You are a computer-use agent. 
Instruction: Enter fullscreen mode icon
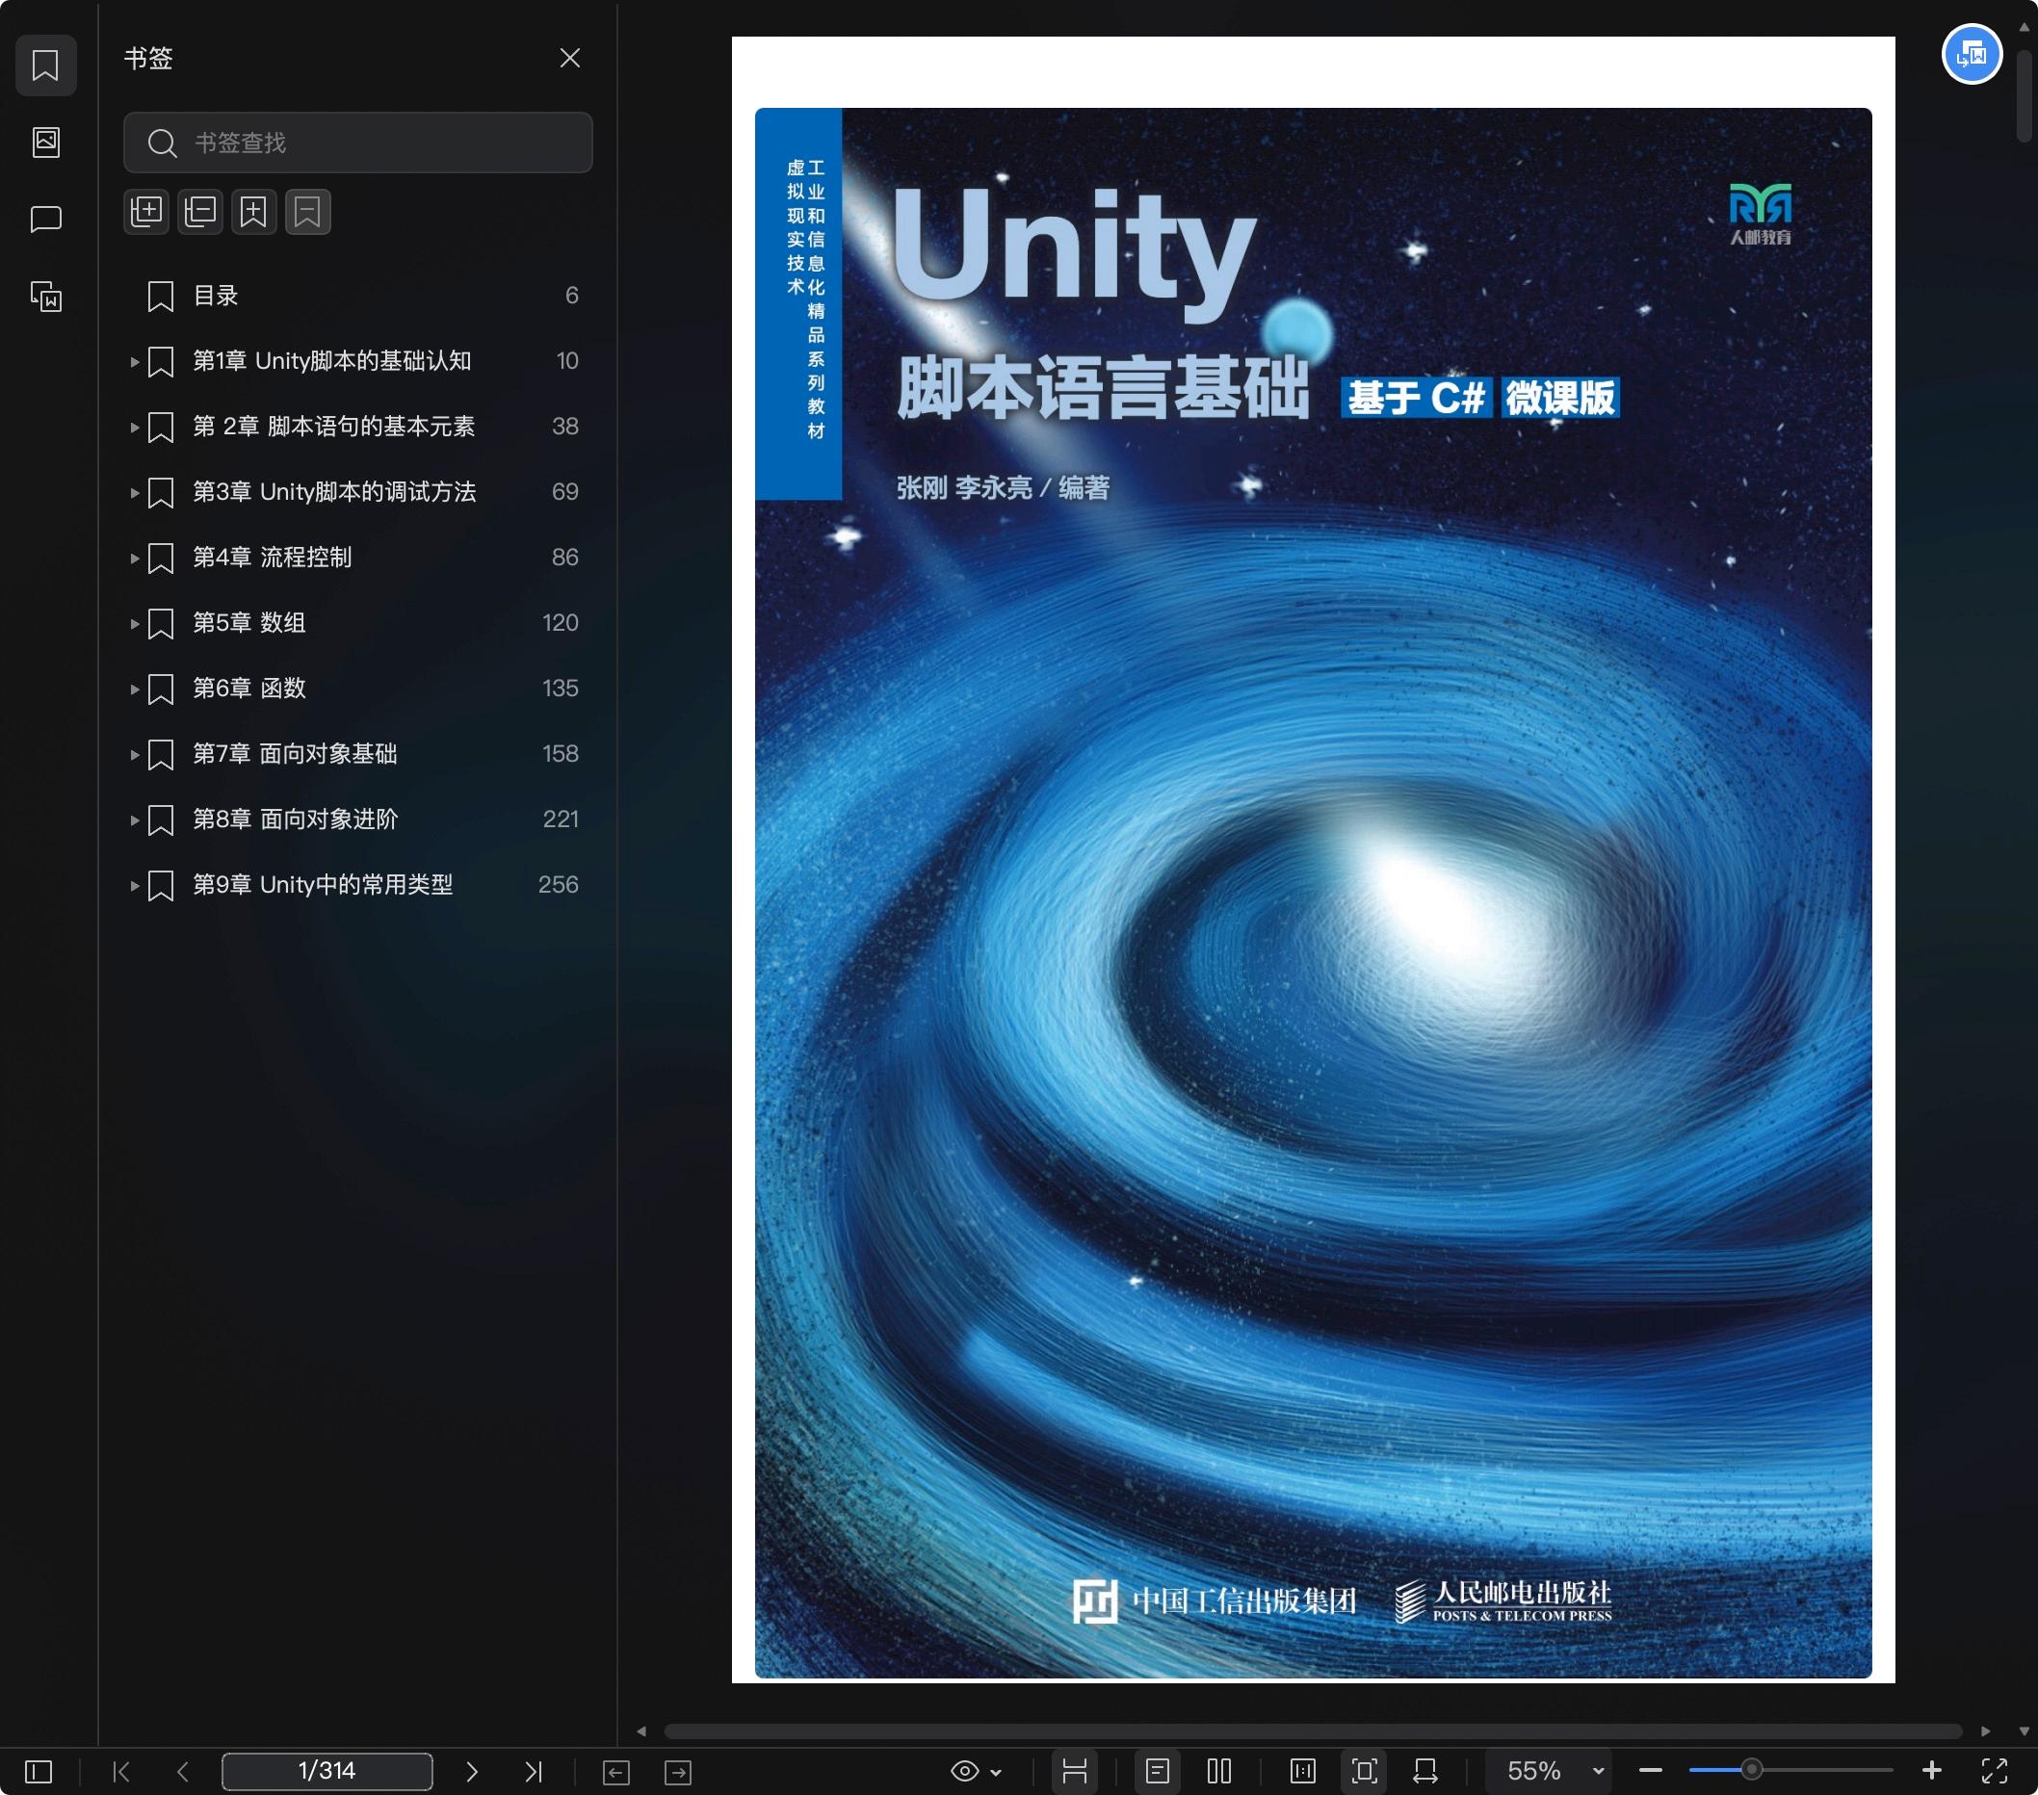coord(1994,1771)
